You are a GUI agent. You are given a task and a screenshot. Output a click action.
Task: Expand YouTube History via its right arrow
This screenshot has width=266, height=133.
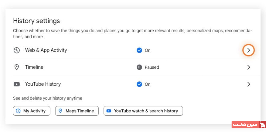[x=248, y=84]
